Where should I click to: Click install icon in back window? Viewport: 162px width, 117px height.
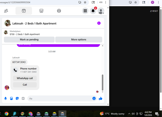[130, 2]
